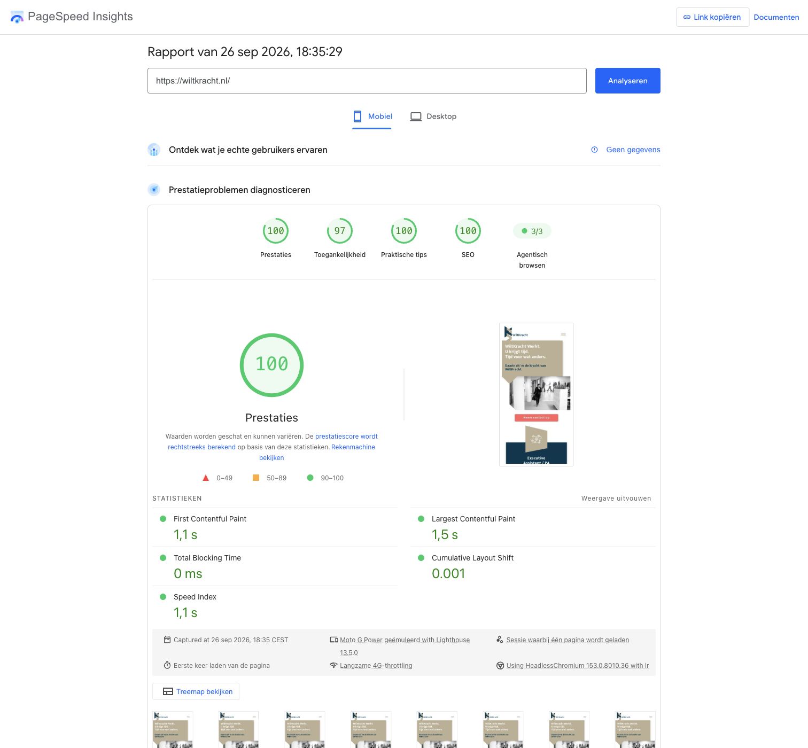Image resolution: width=808 pixels, height=748 pixels.
Task: Click the Prestaties 100 score gauge
Action: click(276, 231)
